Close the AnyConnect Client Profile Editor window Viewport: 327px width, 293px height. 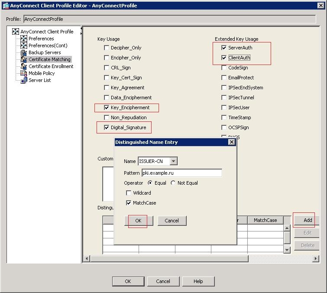point(321,6)
